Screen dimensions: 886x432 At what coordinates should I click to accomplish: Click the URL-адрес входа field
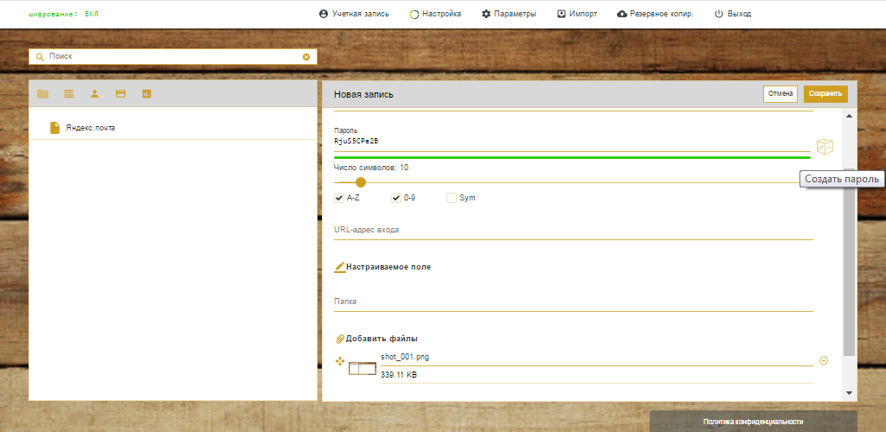574,230
